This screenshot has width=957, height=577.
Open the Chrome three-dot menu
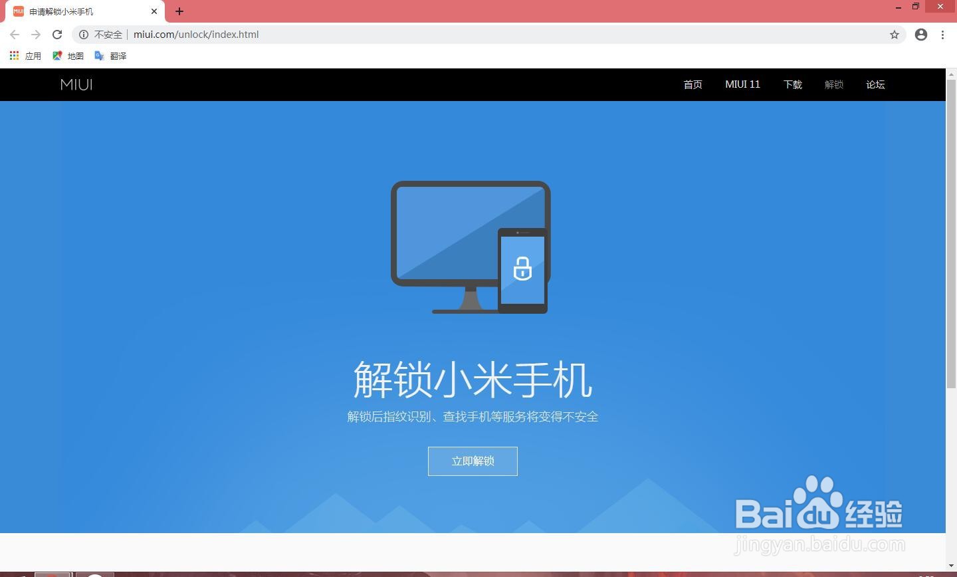[x=942, y=35]
